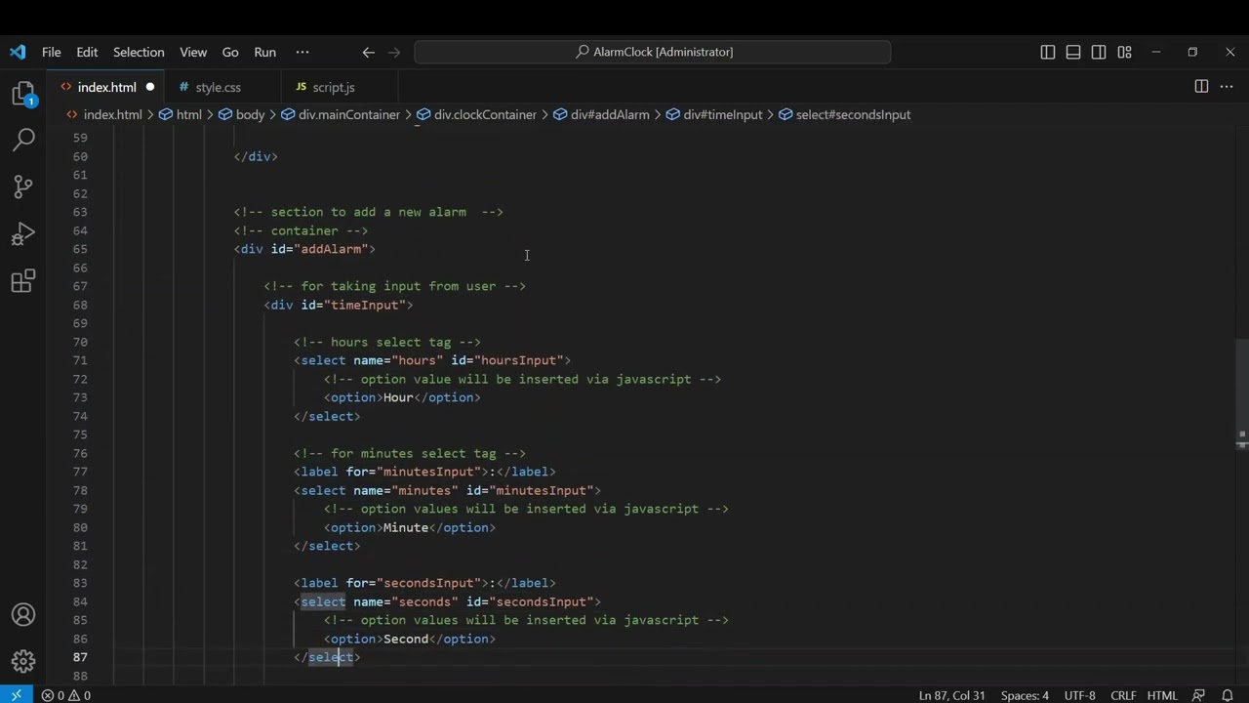1249x703 pixels.
Task: Click the VS Code logo icon
Action: [18, 52]
